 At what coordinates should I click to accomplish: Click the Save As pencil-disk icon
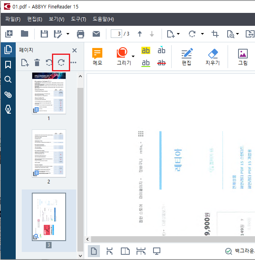[x=58, y=34]
